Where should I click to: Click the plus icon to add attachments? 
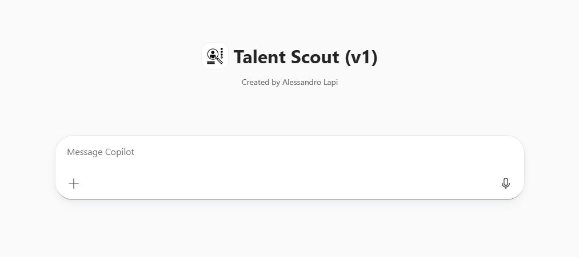pyautogui.click(x=74, y=183)
